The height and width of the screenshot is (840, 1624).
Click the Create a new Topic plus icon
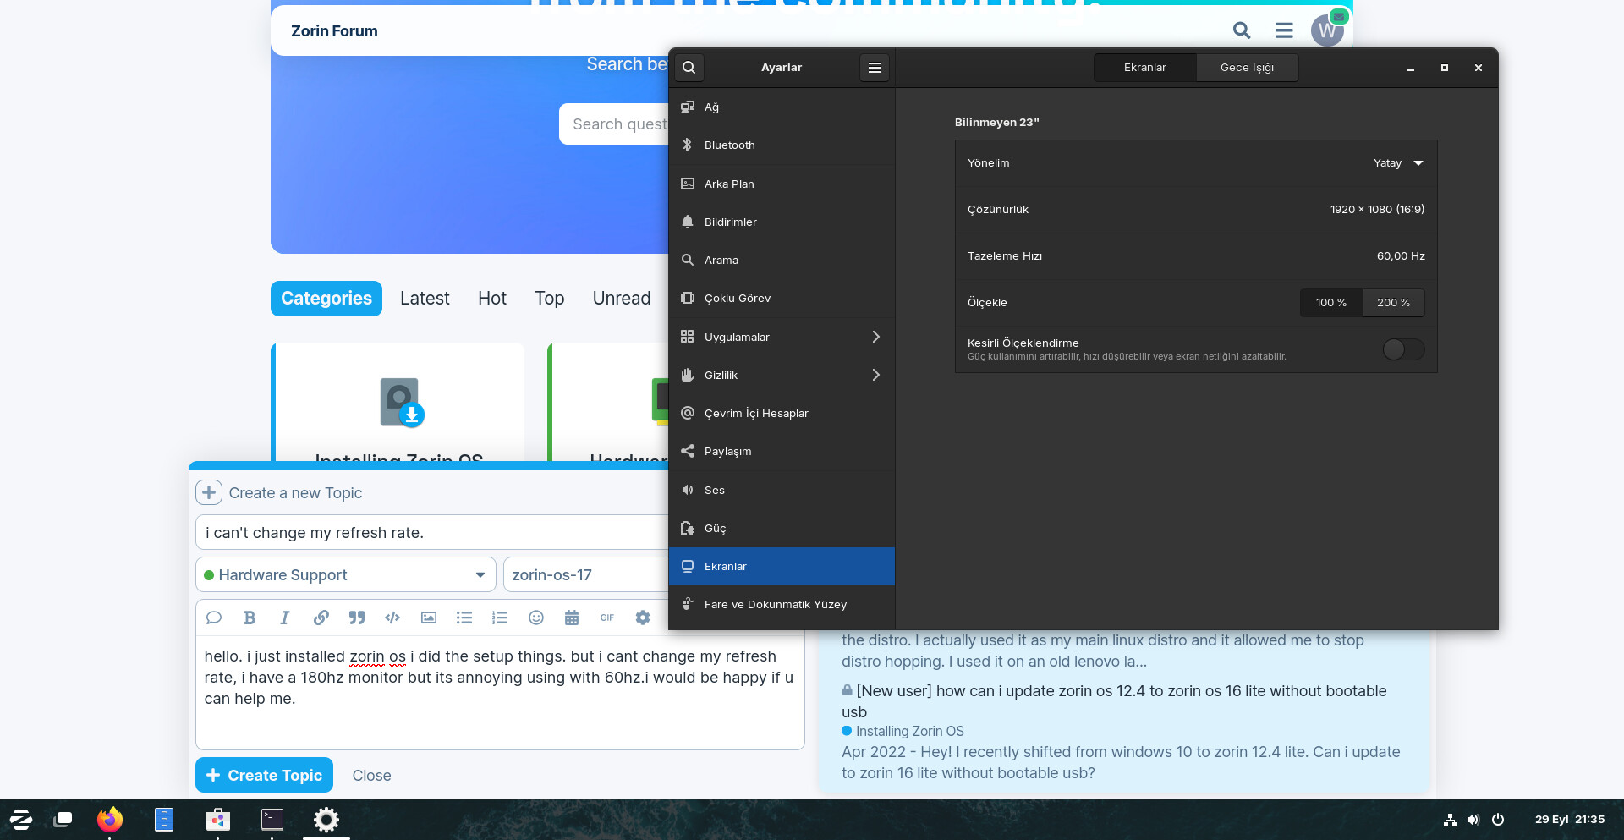[x=209, y=492]
